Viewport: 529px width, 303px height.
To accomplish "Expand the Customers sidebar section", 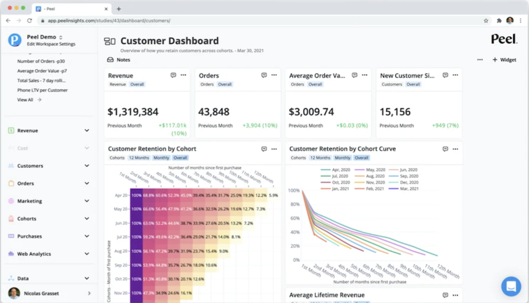I will 86,166.
